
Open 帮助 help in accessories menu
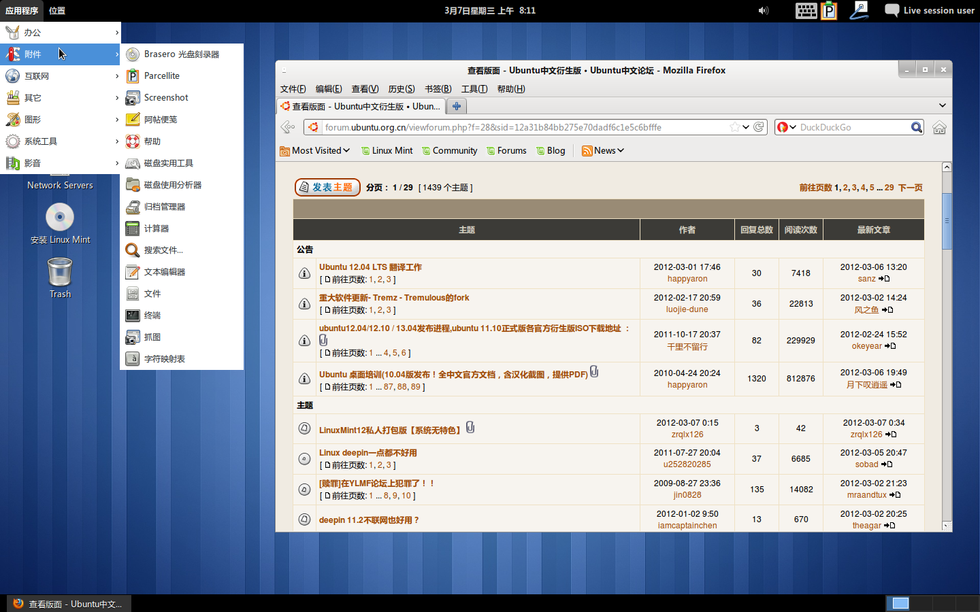pos(182,141)
